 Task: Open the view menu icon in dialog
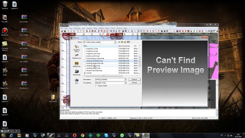click(129, 42)
